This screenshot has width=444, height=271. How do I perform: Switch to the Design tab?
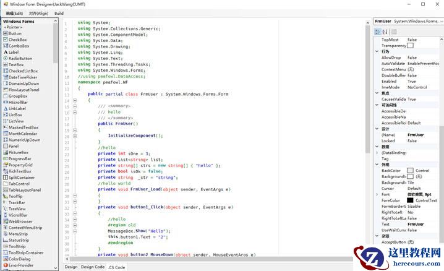[x=70, y=267]
